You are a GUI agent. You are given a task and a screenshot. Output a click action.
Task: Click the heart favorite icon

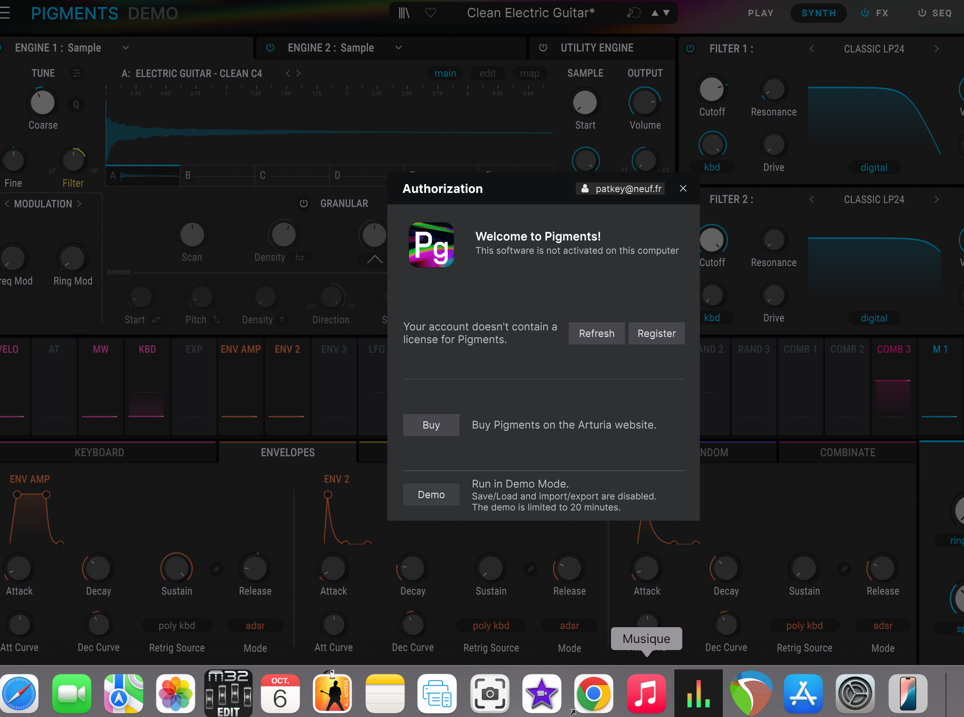[430, 13]
